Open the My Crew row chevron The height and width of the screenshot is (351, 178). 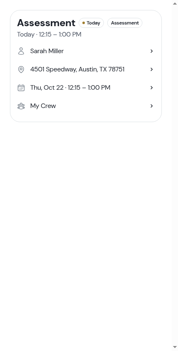click(152, 106)
